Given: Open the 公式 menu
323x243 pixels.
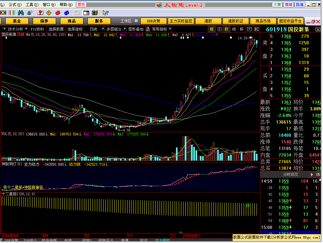Looking at the screenshot, I should tap(15, 4).
